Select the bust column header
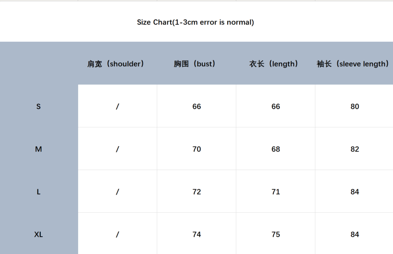Screen dimensions: 393x254 pos(195,64)
